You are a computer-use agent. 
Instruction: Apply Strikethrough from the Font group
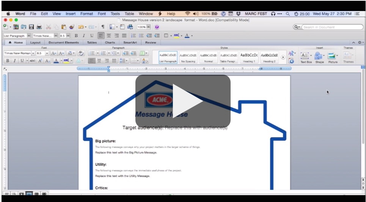point(33,61)
